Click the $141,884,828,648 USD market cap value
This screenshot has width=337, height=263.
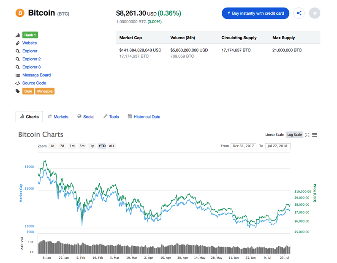pyautogui.click(x=140, y=50)
